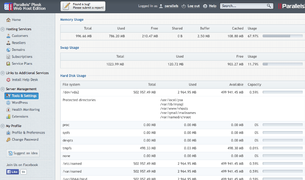Click the tmpfs file system row label
This screenshot has height=180, width=305.
point(67,148)
